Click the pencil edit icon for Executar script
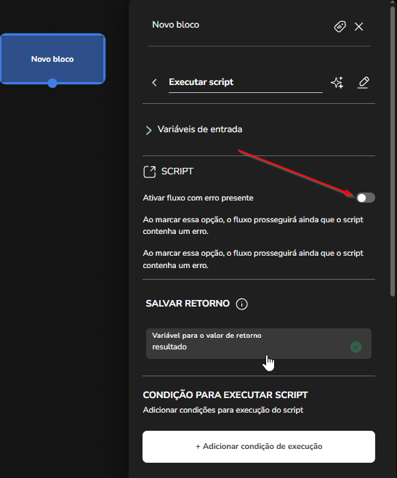 pyautogui.click(x=363, y=82)
